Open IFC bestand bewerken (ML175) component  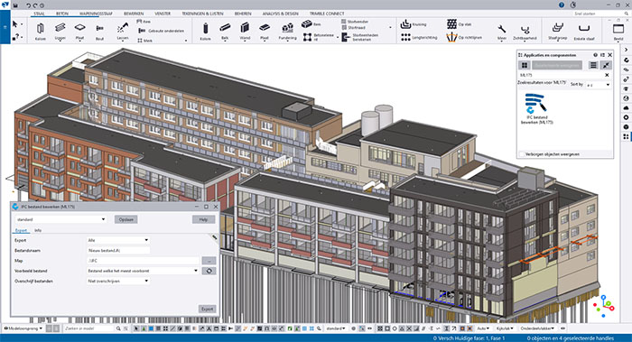(x=536, y=108)
